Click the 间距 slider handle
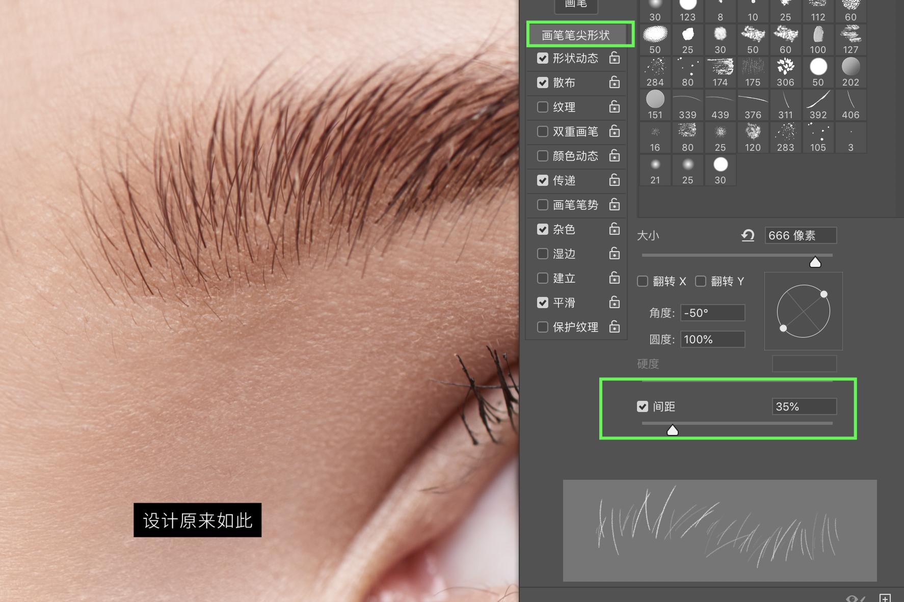This screenshot has height=602, width=904. (673, 431)
